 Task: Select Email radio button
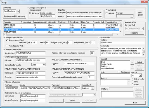click(133, 84)
